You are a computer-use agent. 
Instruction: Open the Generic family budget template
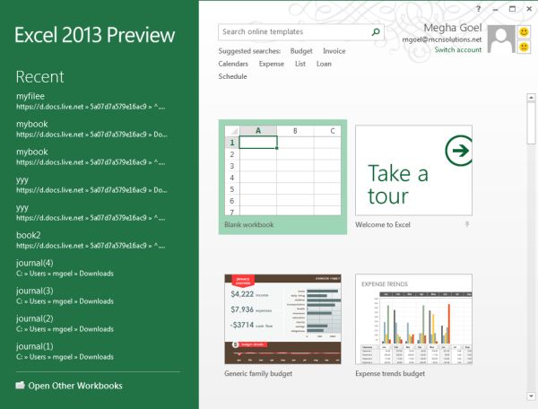282,318
